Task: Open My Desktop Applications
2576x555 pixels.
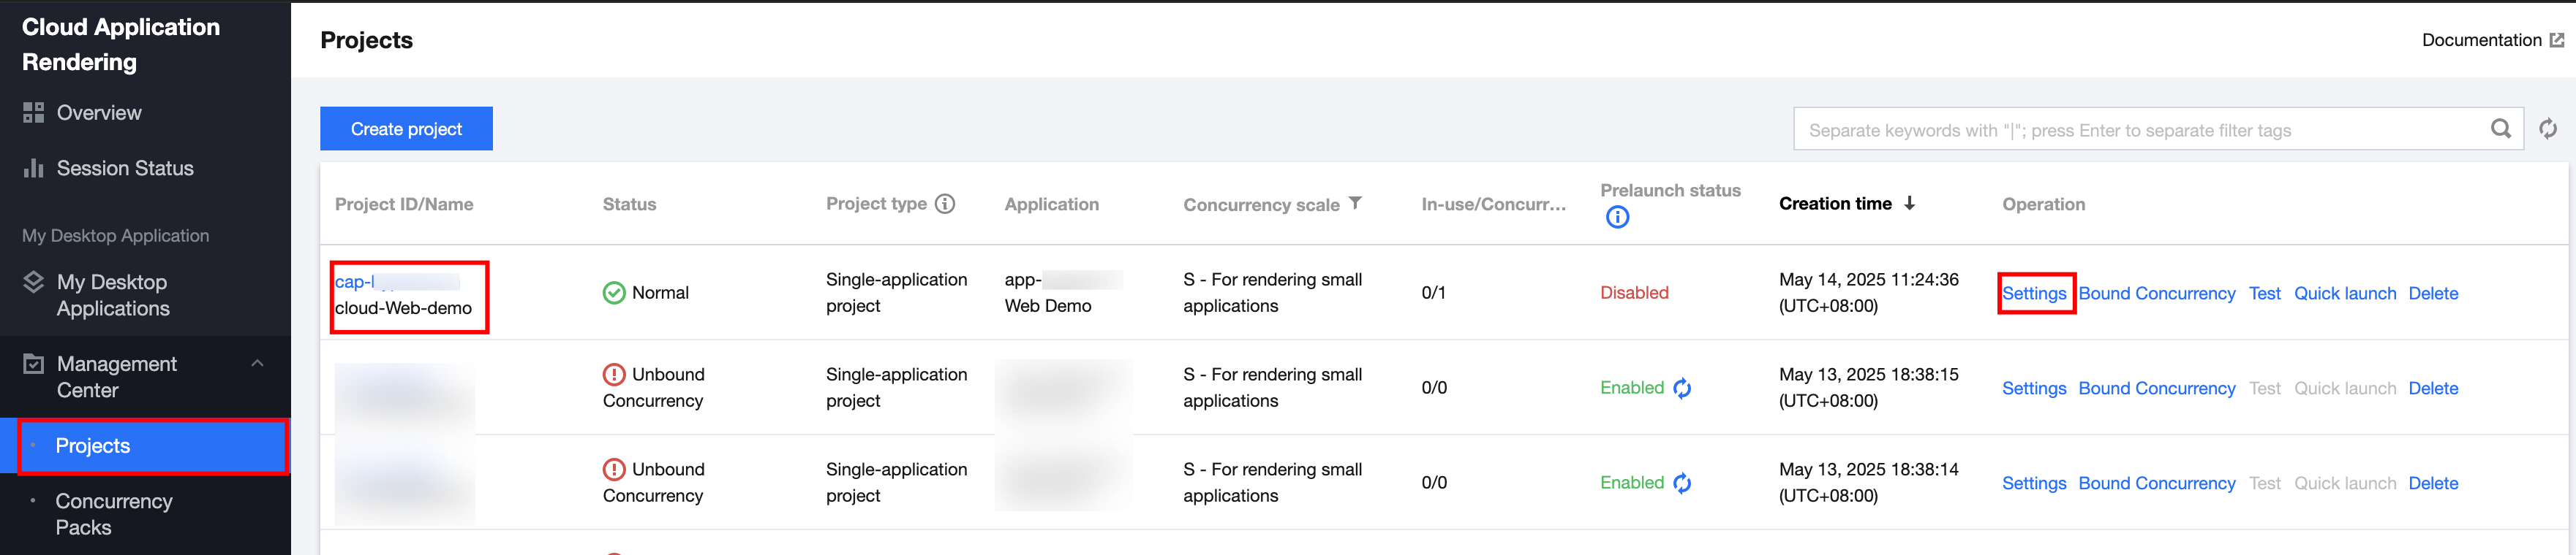Action: pos(112,296)
